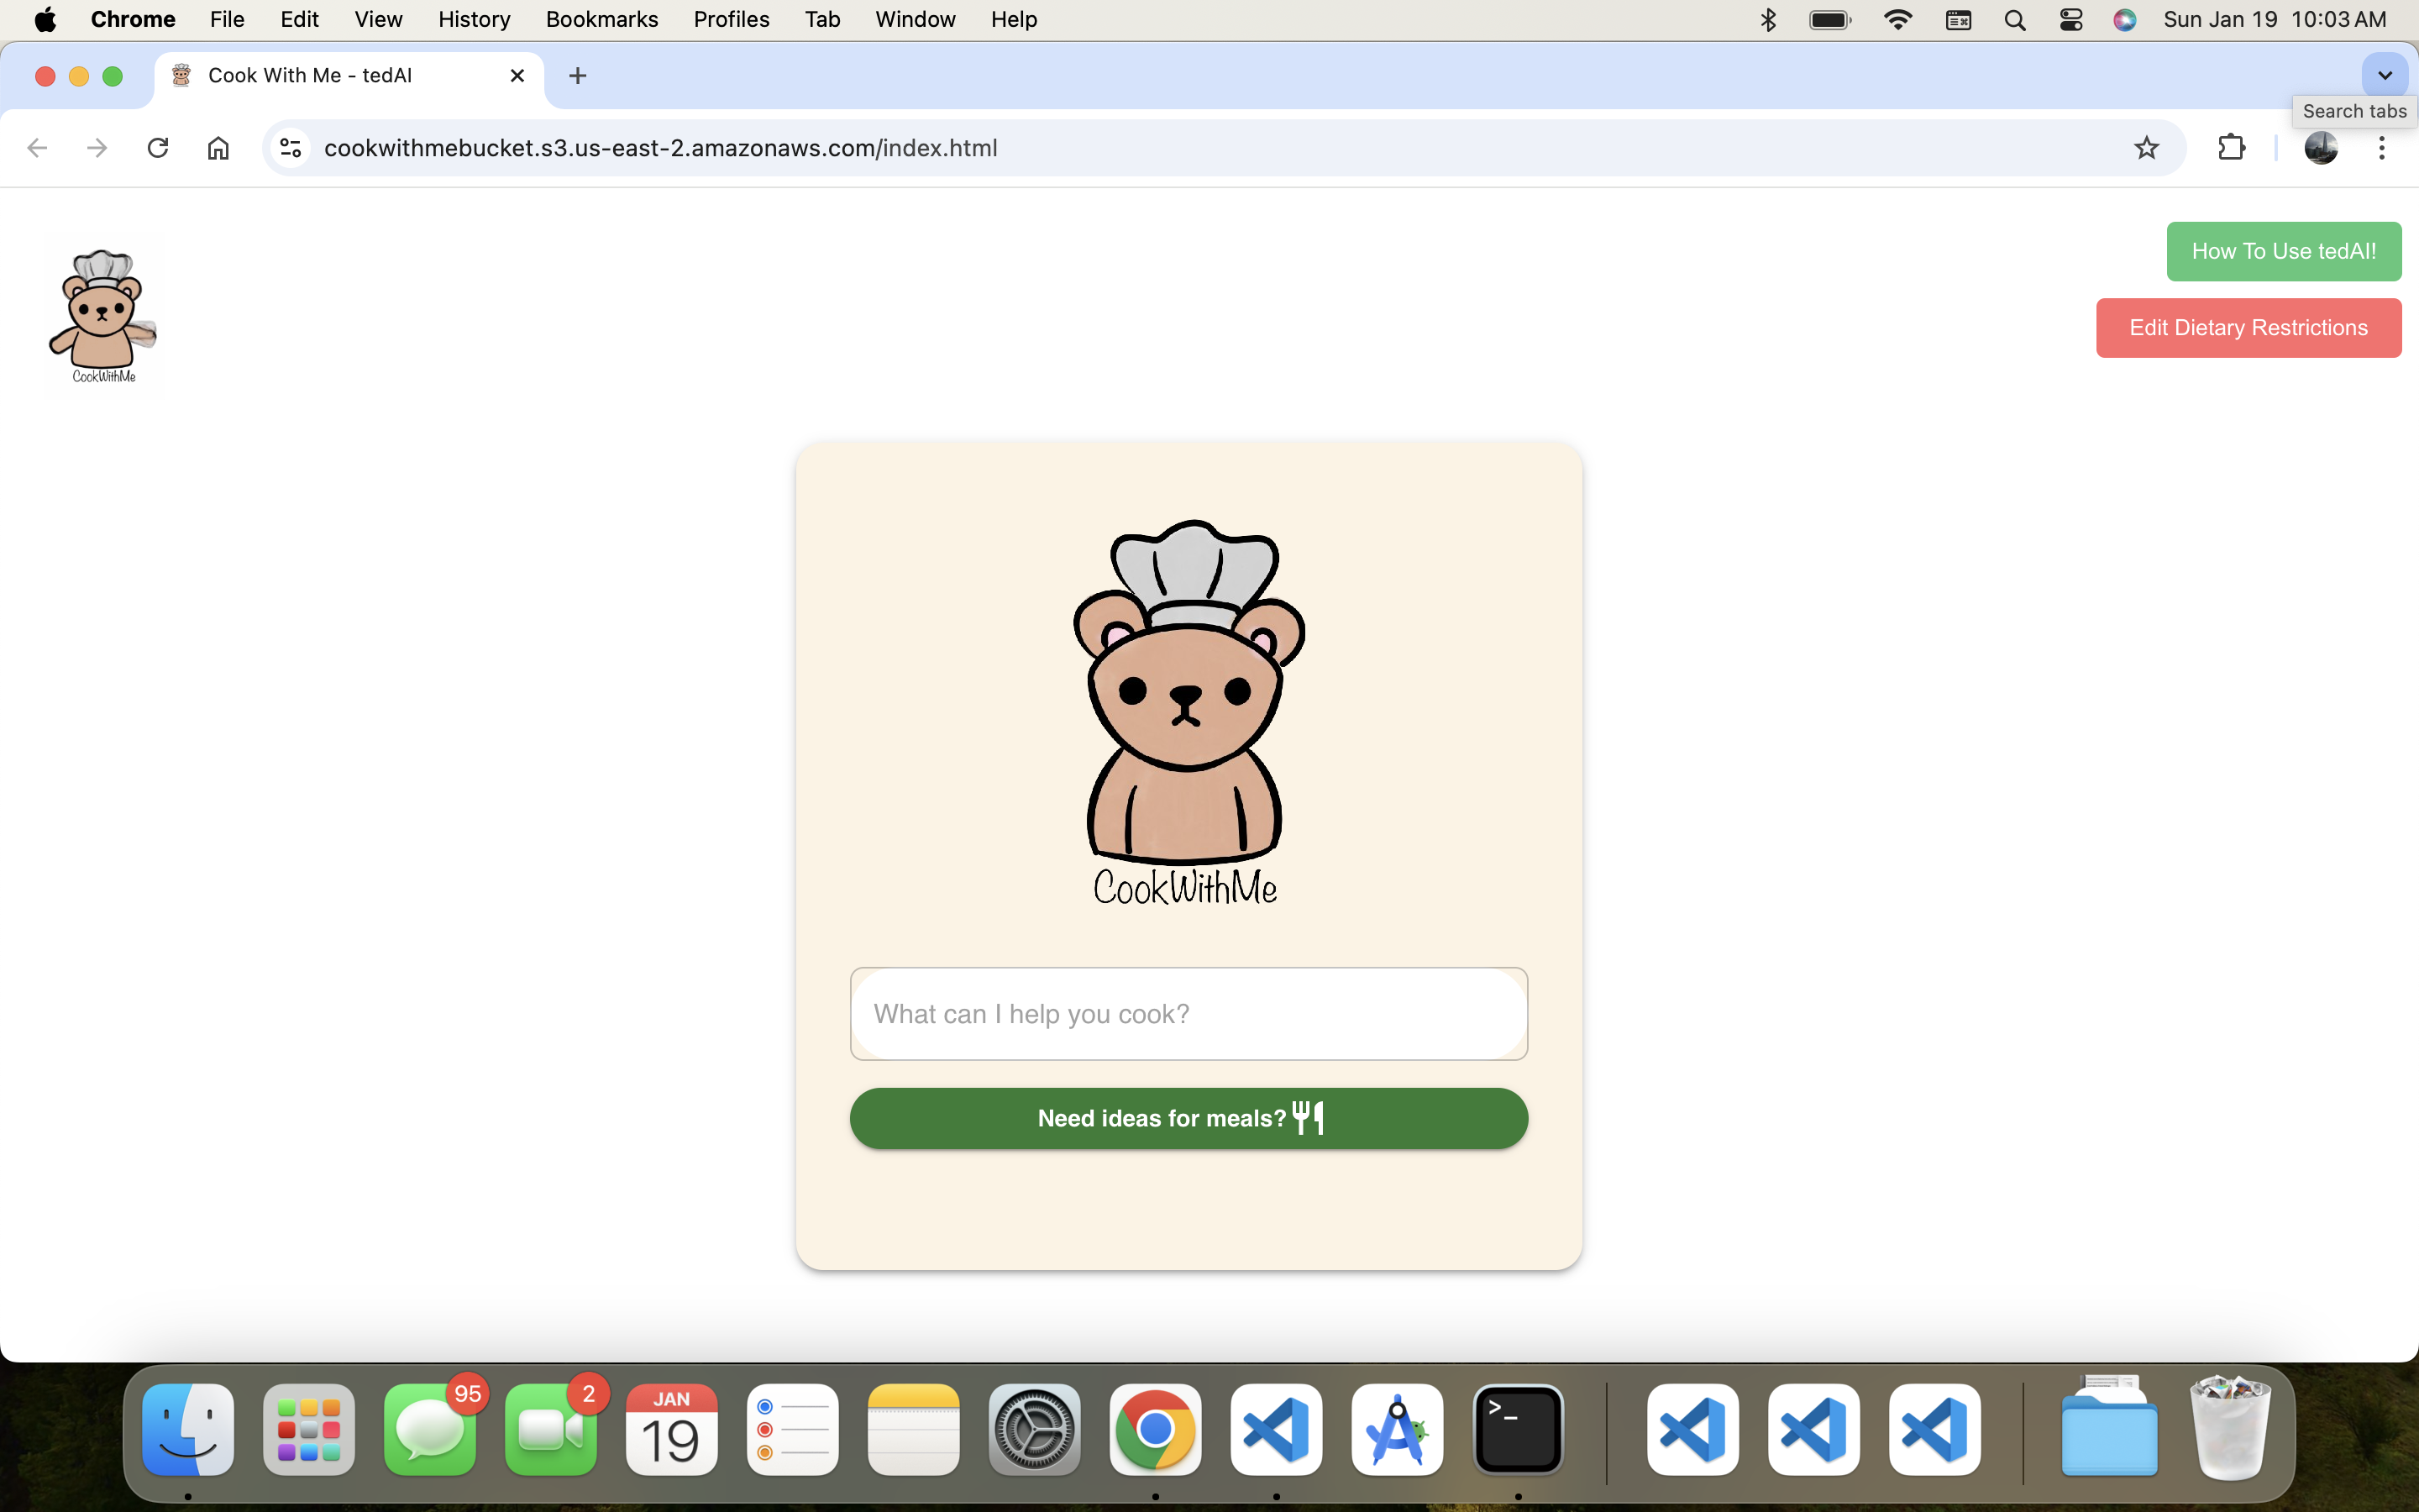This screenshot has width=2419, height=1512.
Task: Open Spotlight search from the menu bar
Action: click(x=2014, y=19)
